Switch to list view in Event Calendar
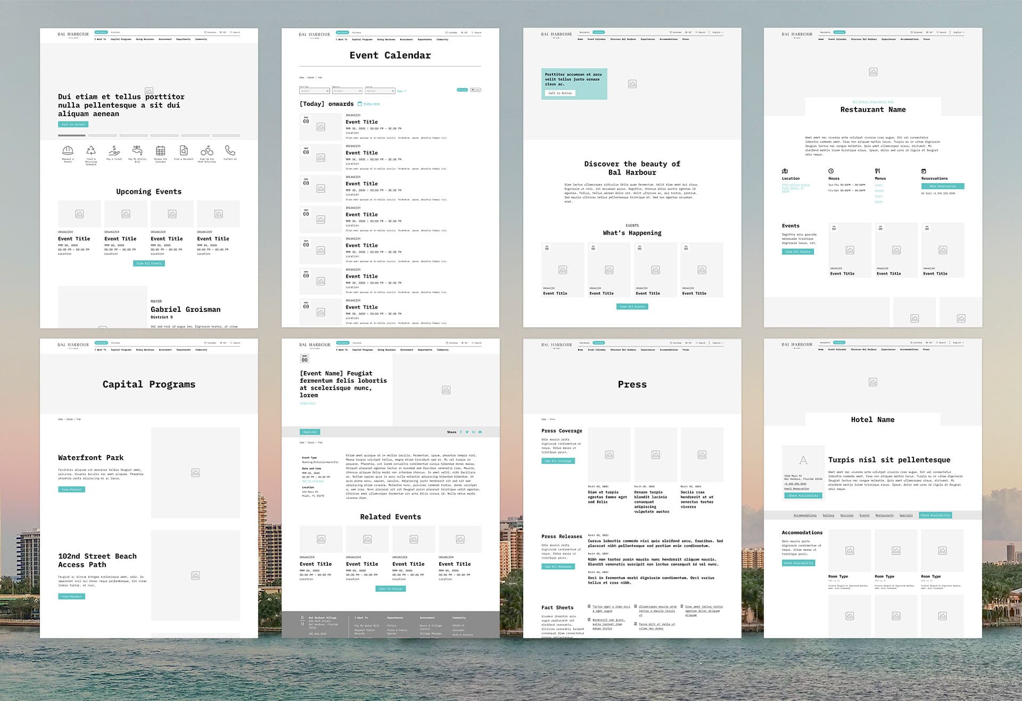The image size is (1022, 701). click(x=462, y=90)
